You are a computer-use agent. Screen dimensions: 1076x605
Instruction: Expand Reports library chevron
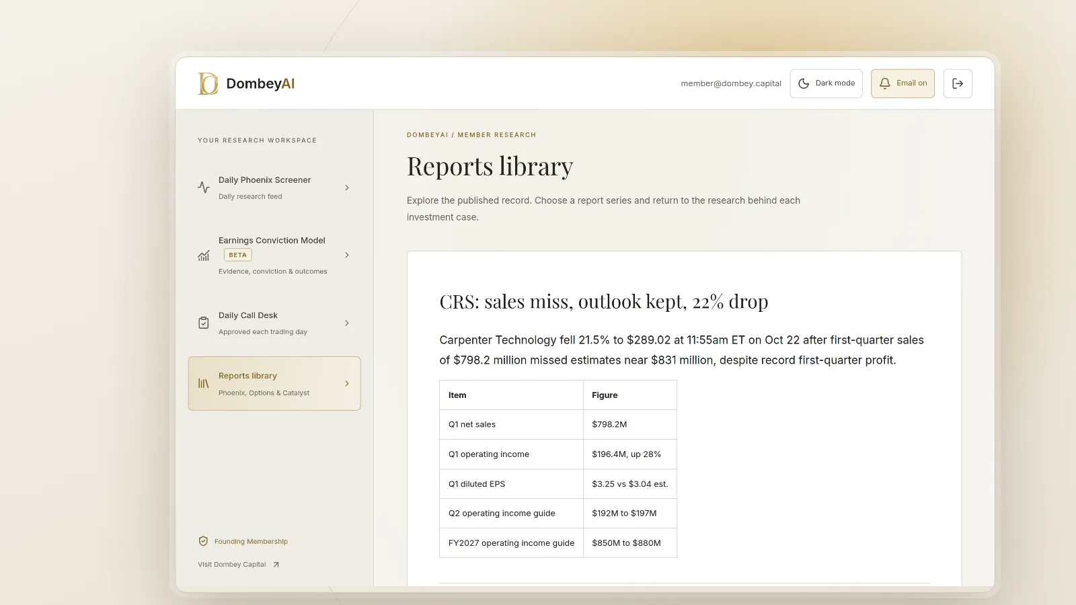pos(347,383)
